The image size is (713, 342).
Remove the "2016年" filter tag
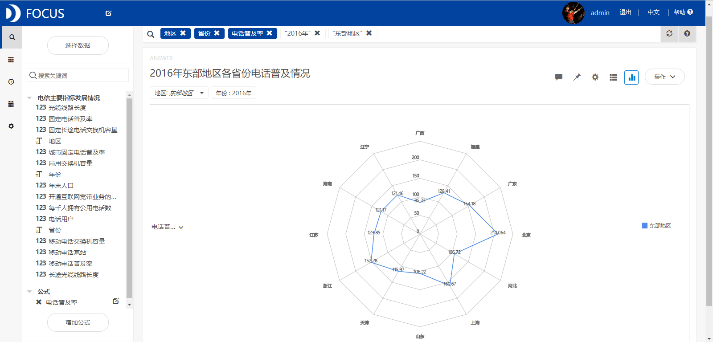coord(317,33)
